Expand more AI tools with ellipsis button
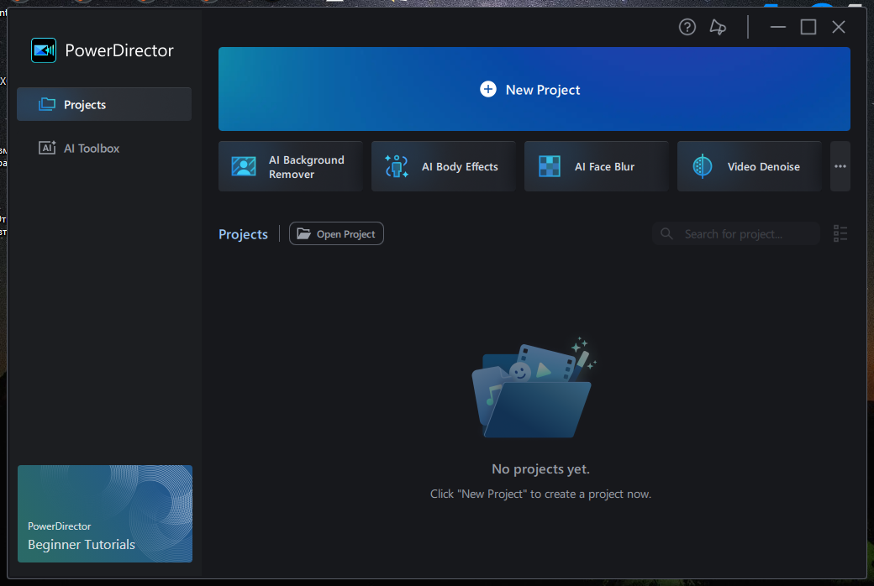 click(x=840, y=166)
